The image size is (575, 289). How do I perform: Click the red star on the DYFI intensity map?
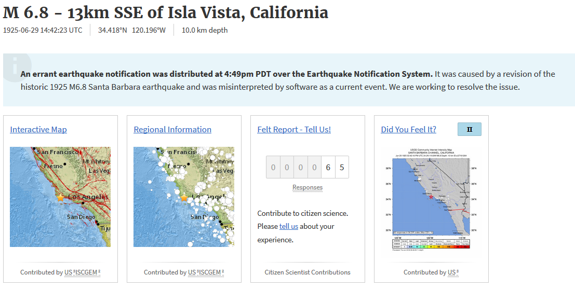(431, 197)
